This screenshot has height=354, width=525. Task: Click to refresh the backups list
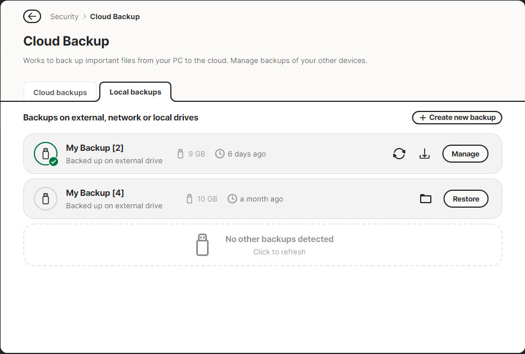[x=279, y=252]
